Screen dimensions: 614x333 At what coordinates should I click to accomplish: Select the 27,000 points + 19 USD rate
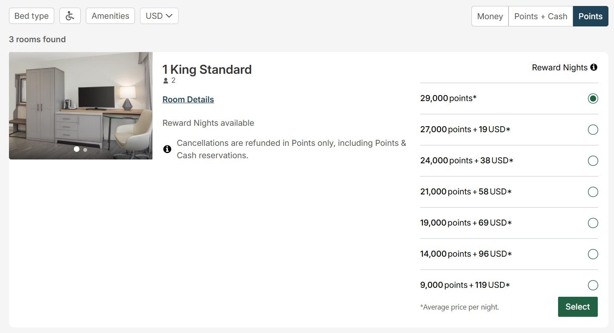tap(593, 129)
